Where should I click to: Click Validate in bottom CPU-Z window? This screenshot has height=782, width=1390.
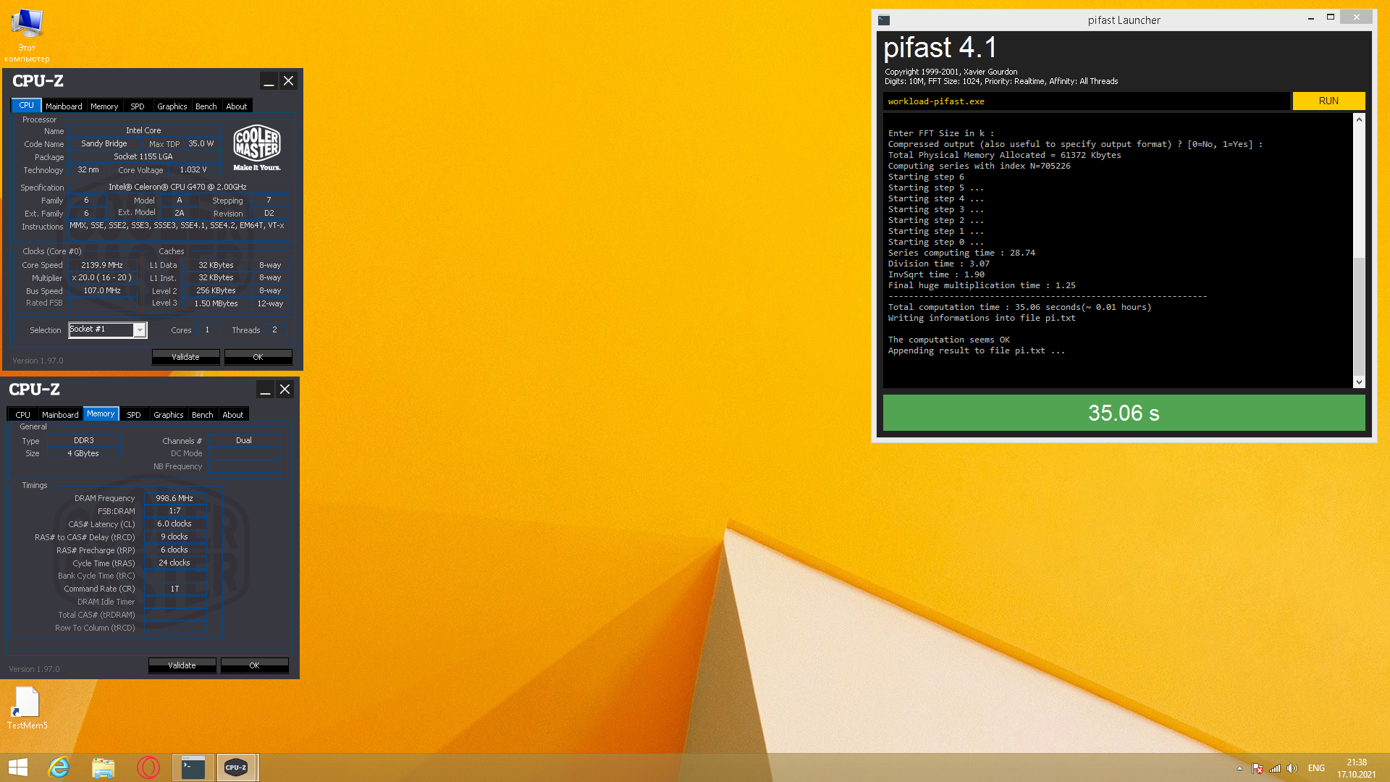(x=182, y=665)
